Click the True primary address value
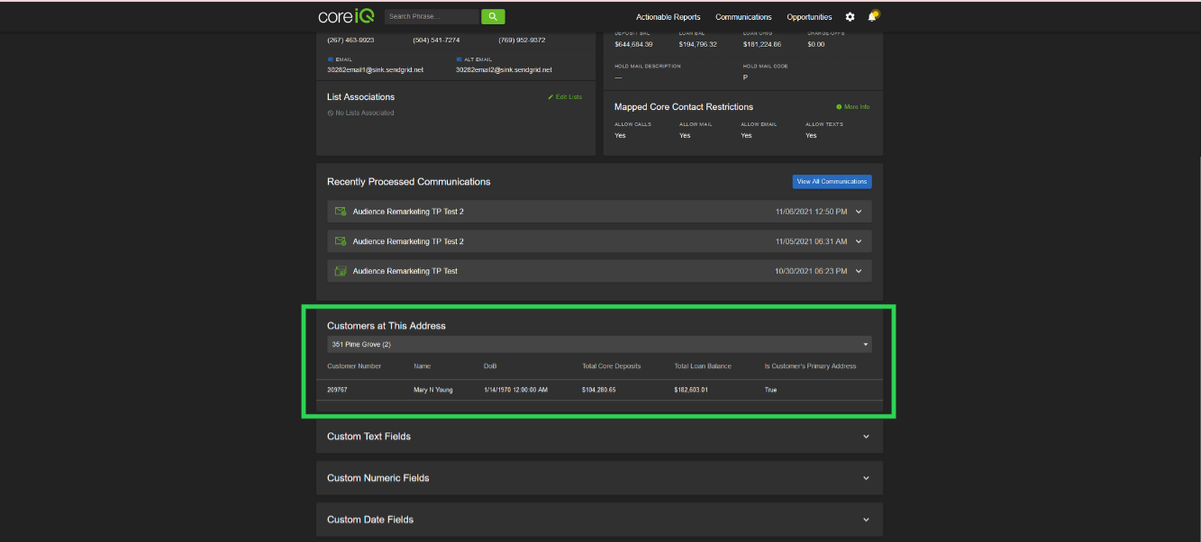This screenshot has height=542, width=1201. (x=770, y=390)
